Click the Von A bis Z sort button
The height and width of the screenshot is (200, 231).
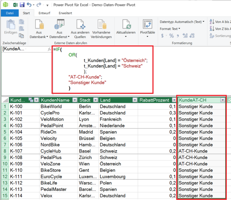click(x=219, y=22)
